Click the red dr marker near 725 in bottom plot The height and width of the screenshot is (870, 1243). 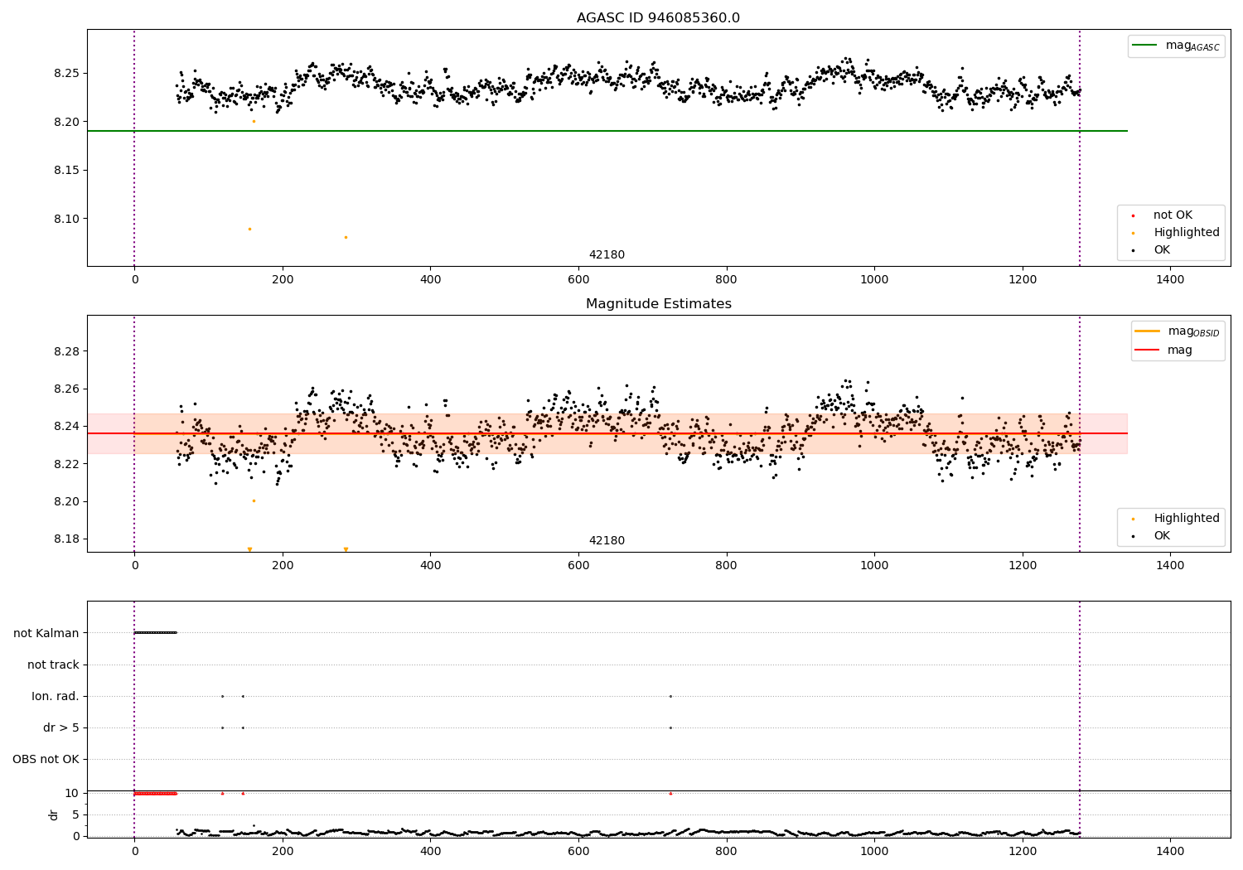pos(670,793)
